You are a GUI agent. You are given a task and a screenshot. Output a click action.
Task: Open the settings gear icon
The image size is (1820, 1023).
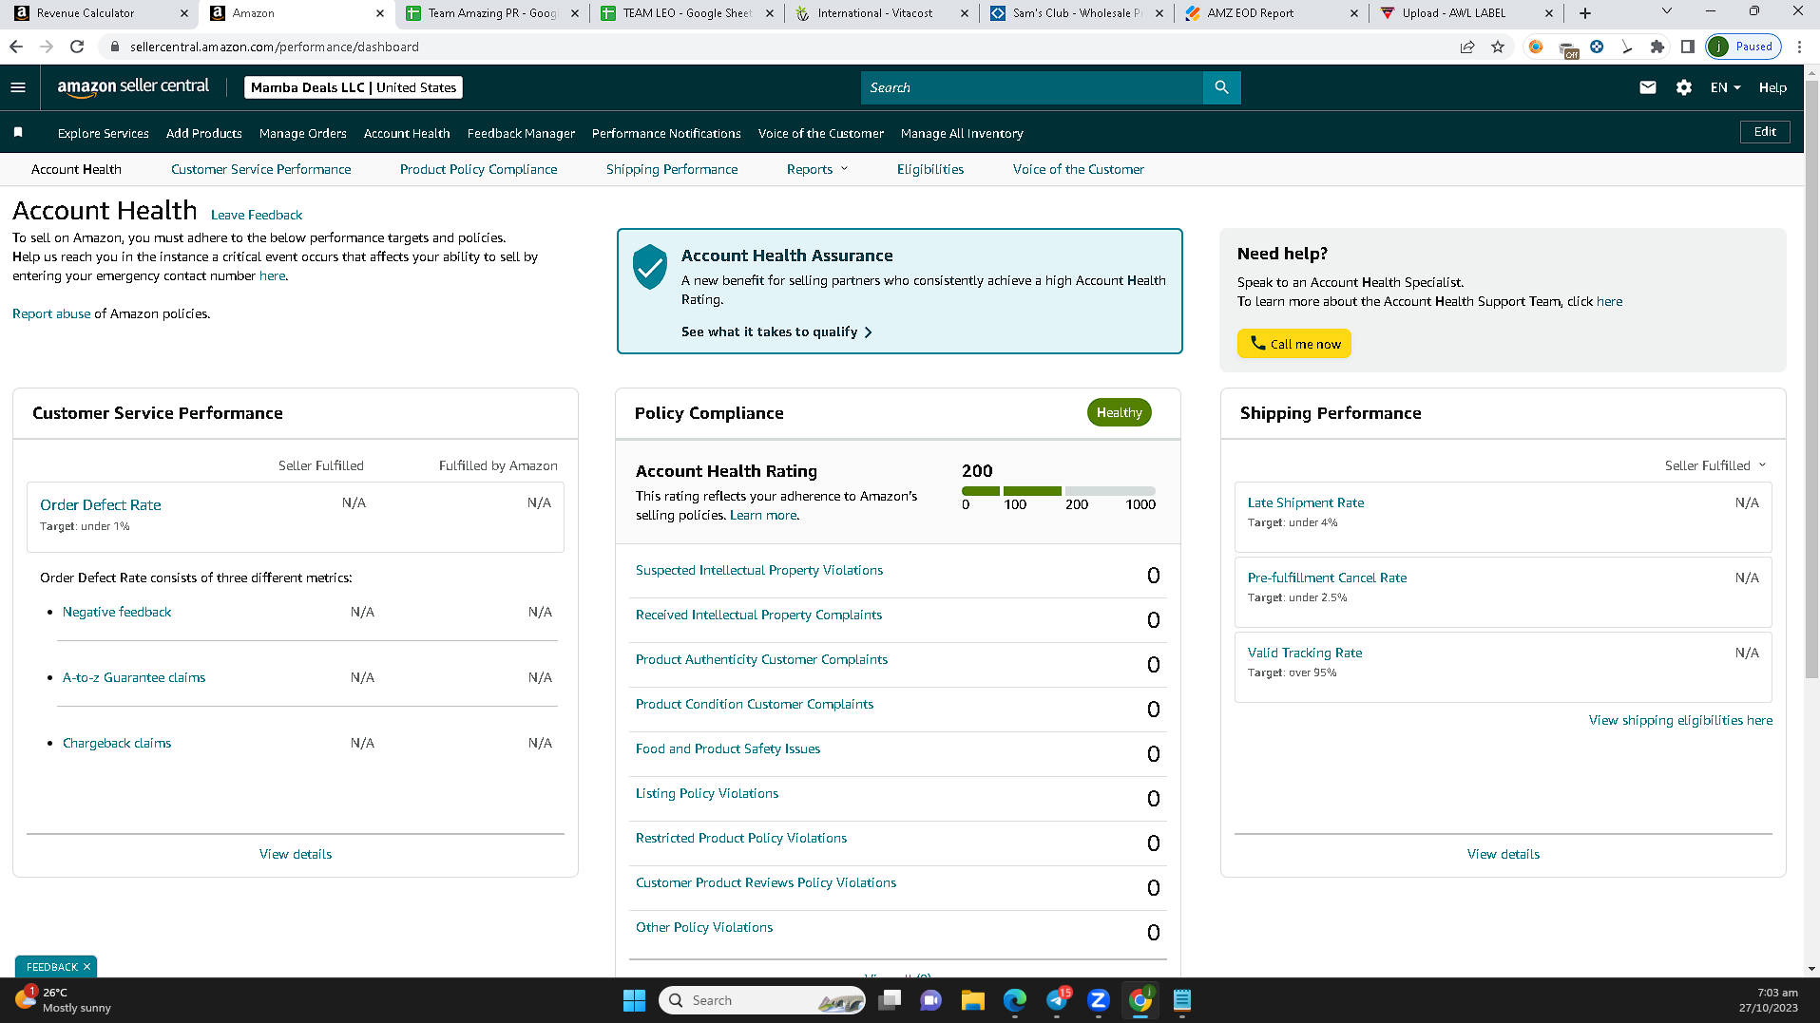(1684, 87)
